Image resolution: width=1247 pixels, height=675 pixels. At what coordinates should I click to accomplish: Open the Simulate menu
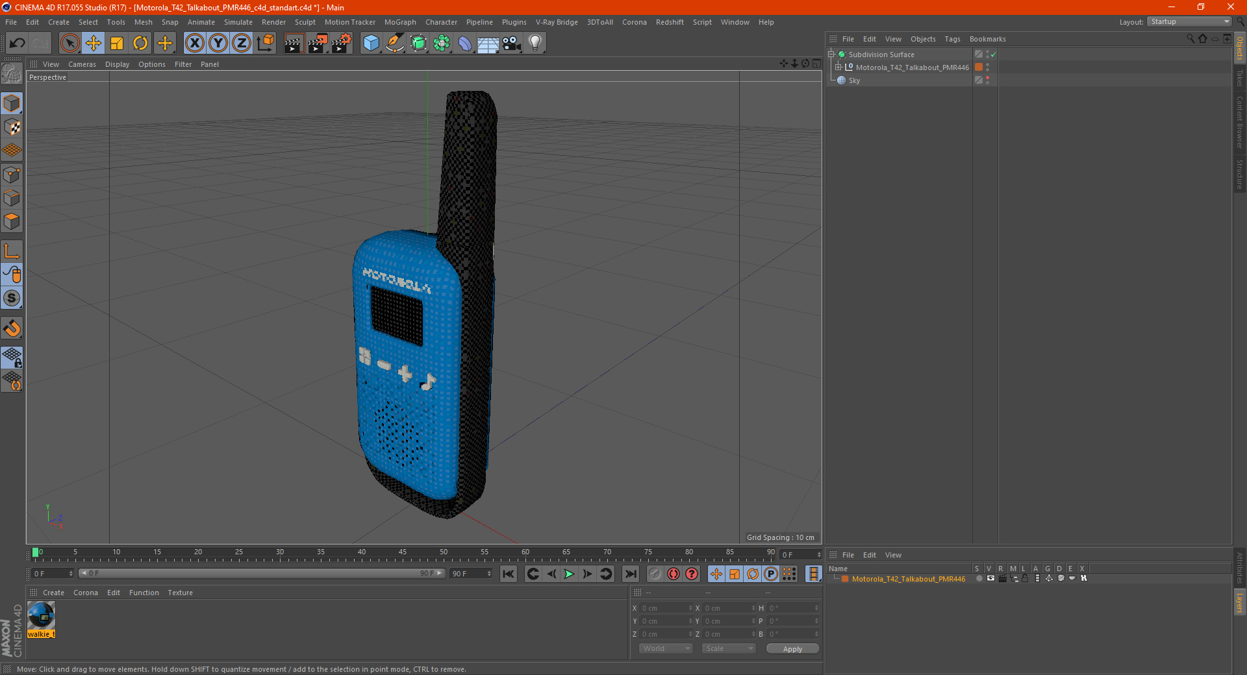click(238, 22)
